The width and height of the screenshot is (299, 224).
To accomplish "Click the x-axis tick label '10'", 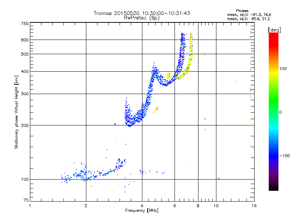I will 216,206.
